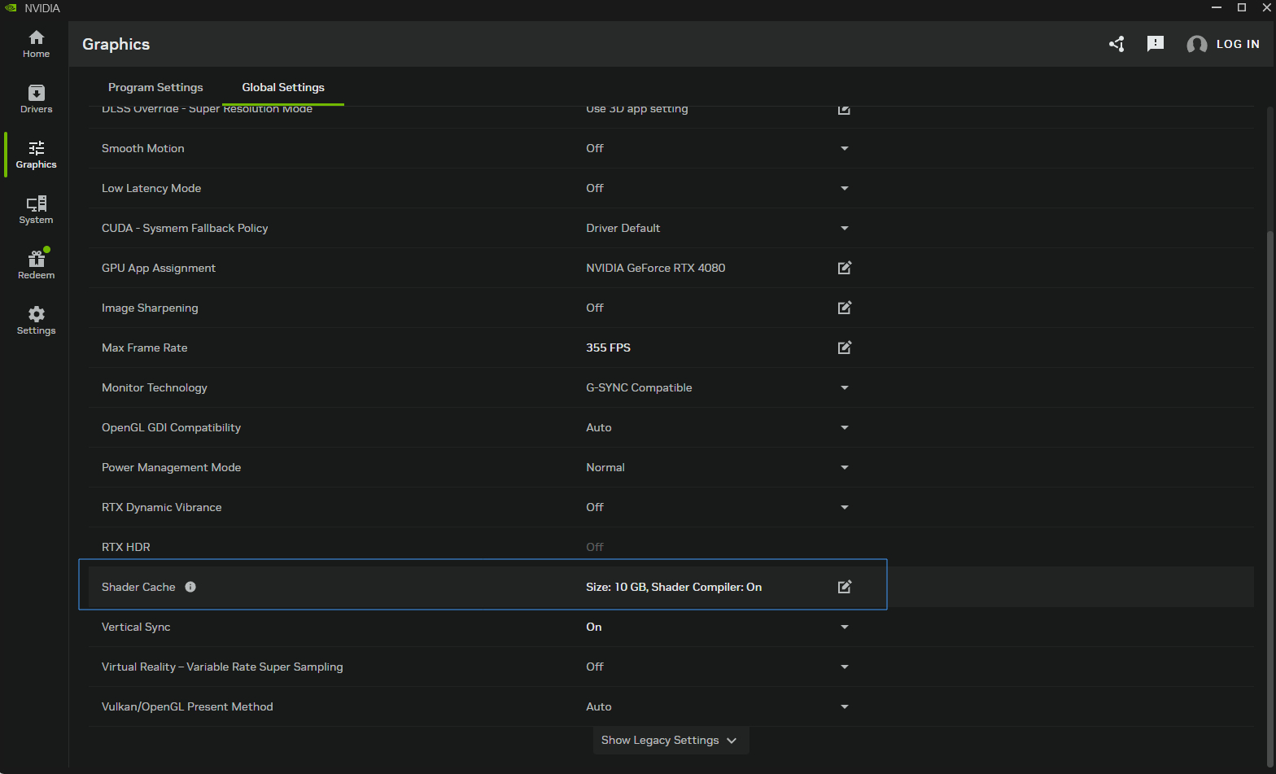
Task: Click the OpenGL GDI Compatibility Auto value
Action: (599, 427)
